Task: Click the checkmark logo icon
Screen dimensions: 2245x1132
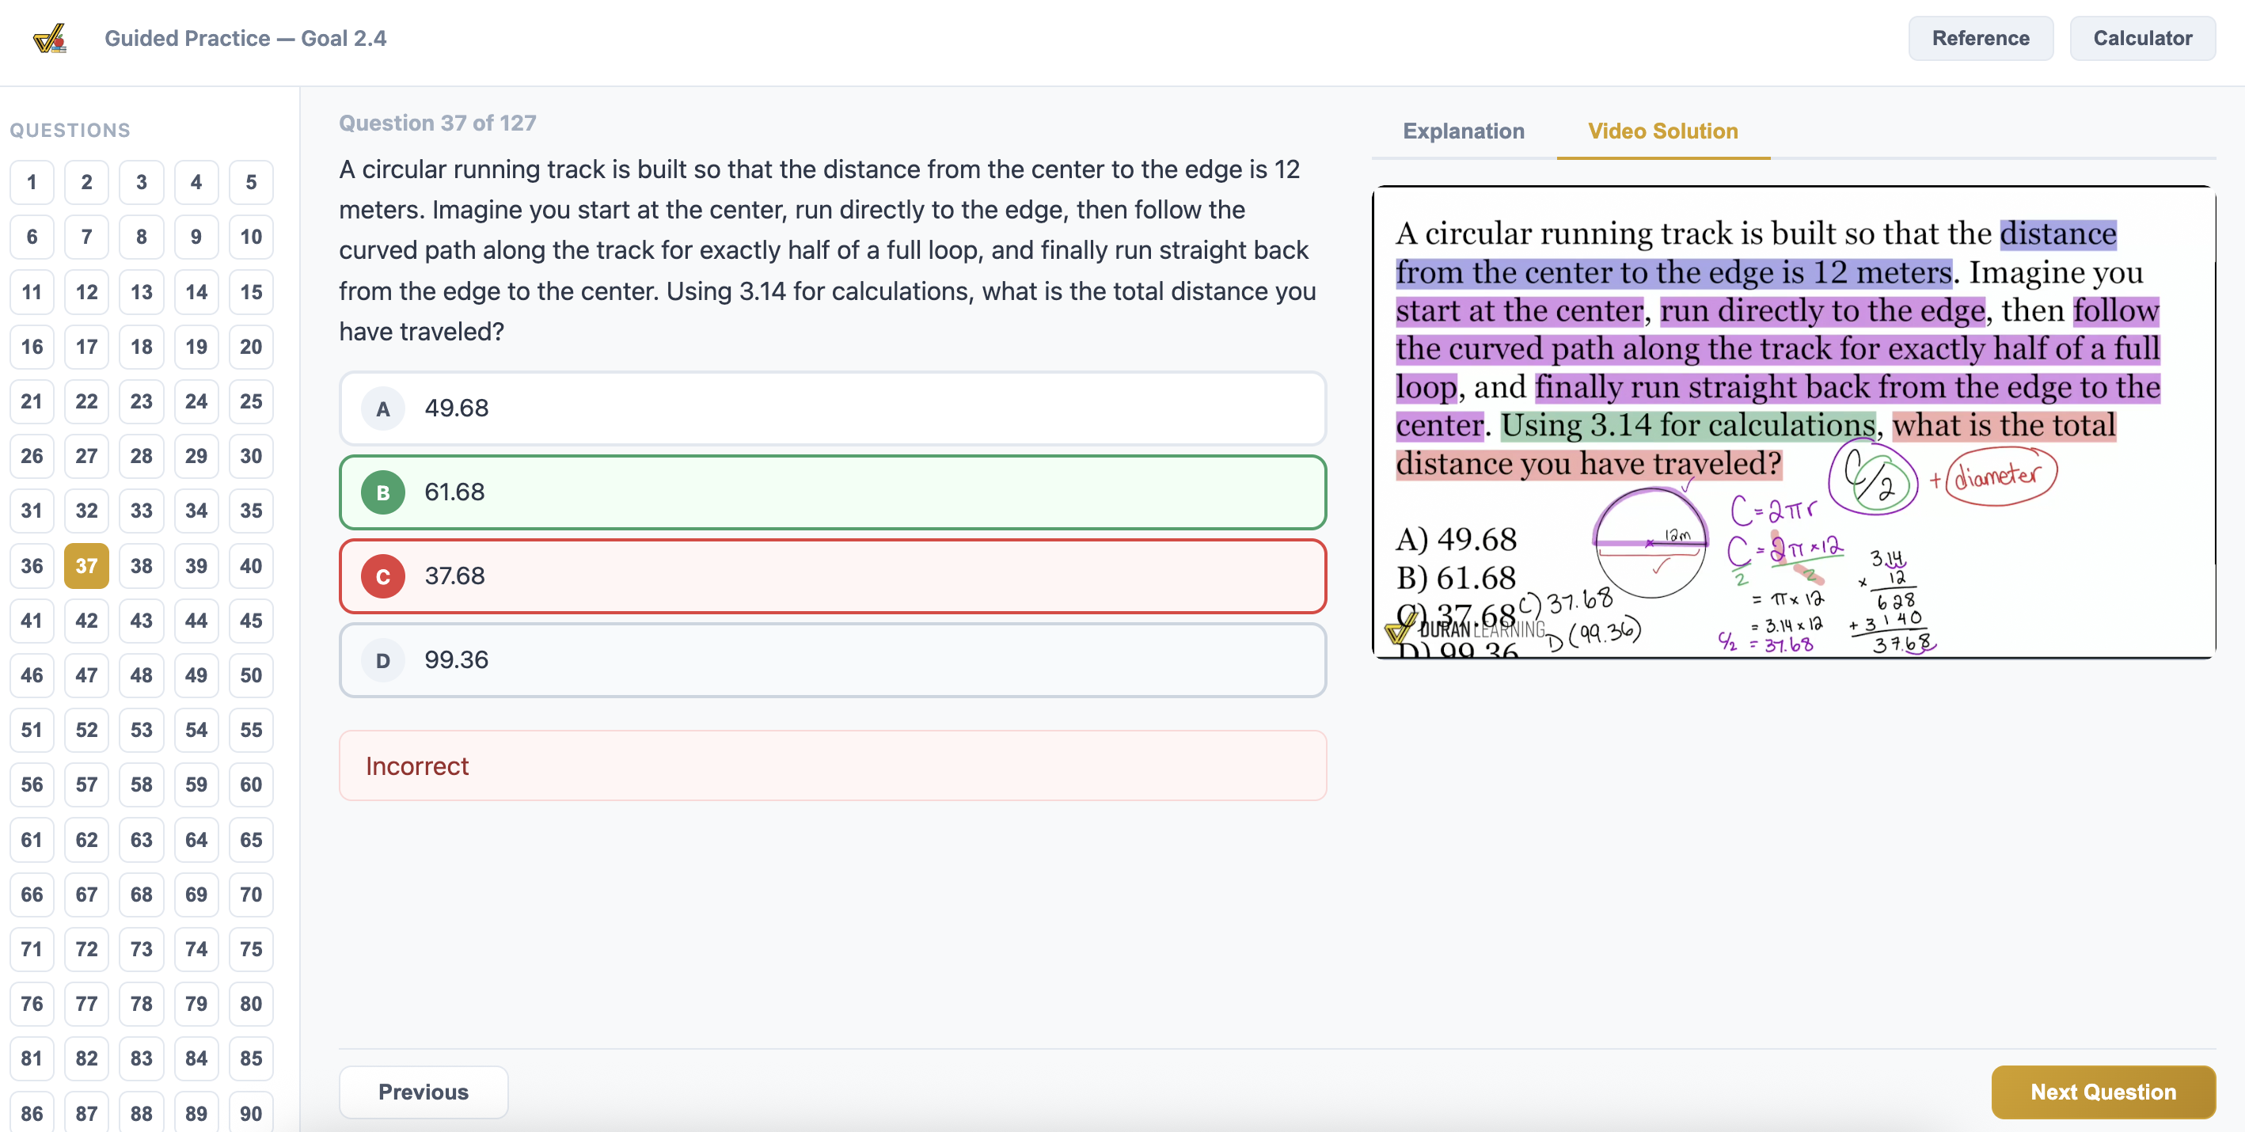Action: [50, 38]
